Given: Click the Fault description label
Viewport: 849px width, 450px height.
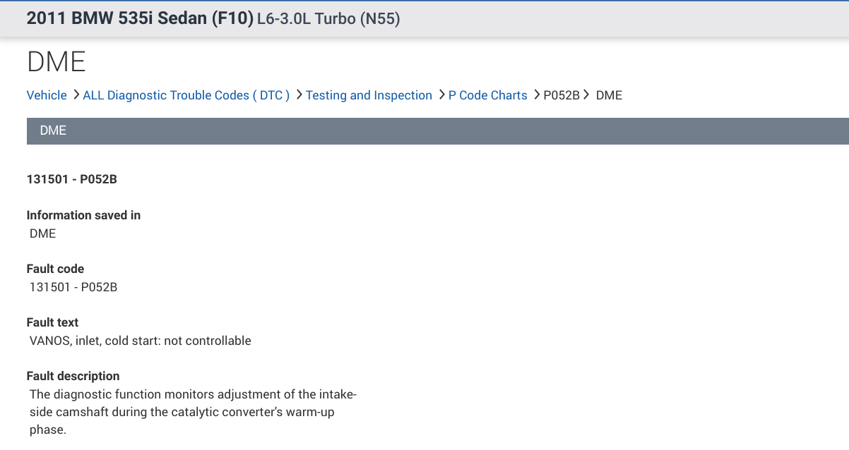Looking at the screenshot, I should pyautogui.click(x=73, y=376).
